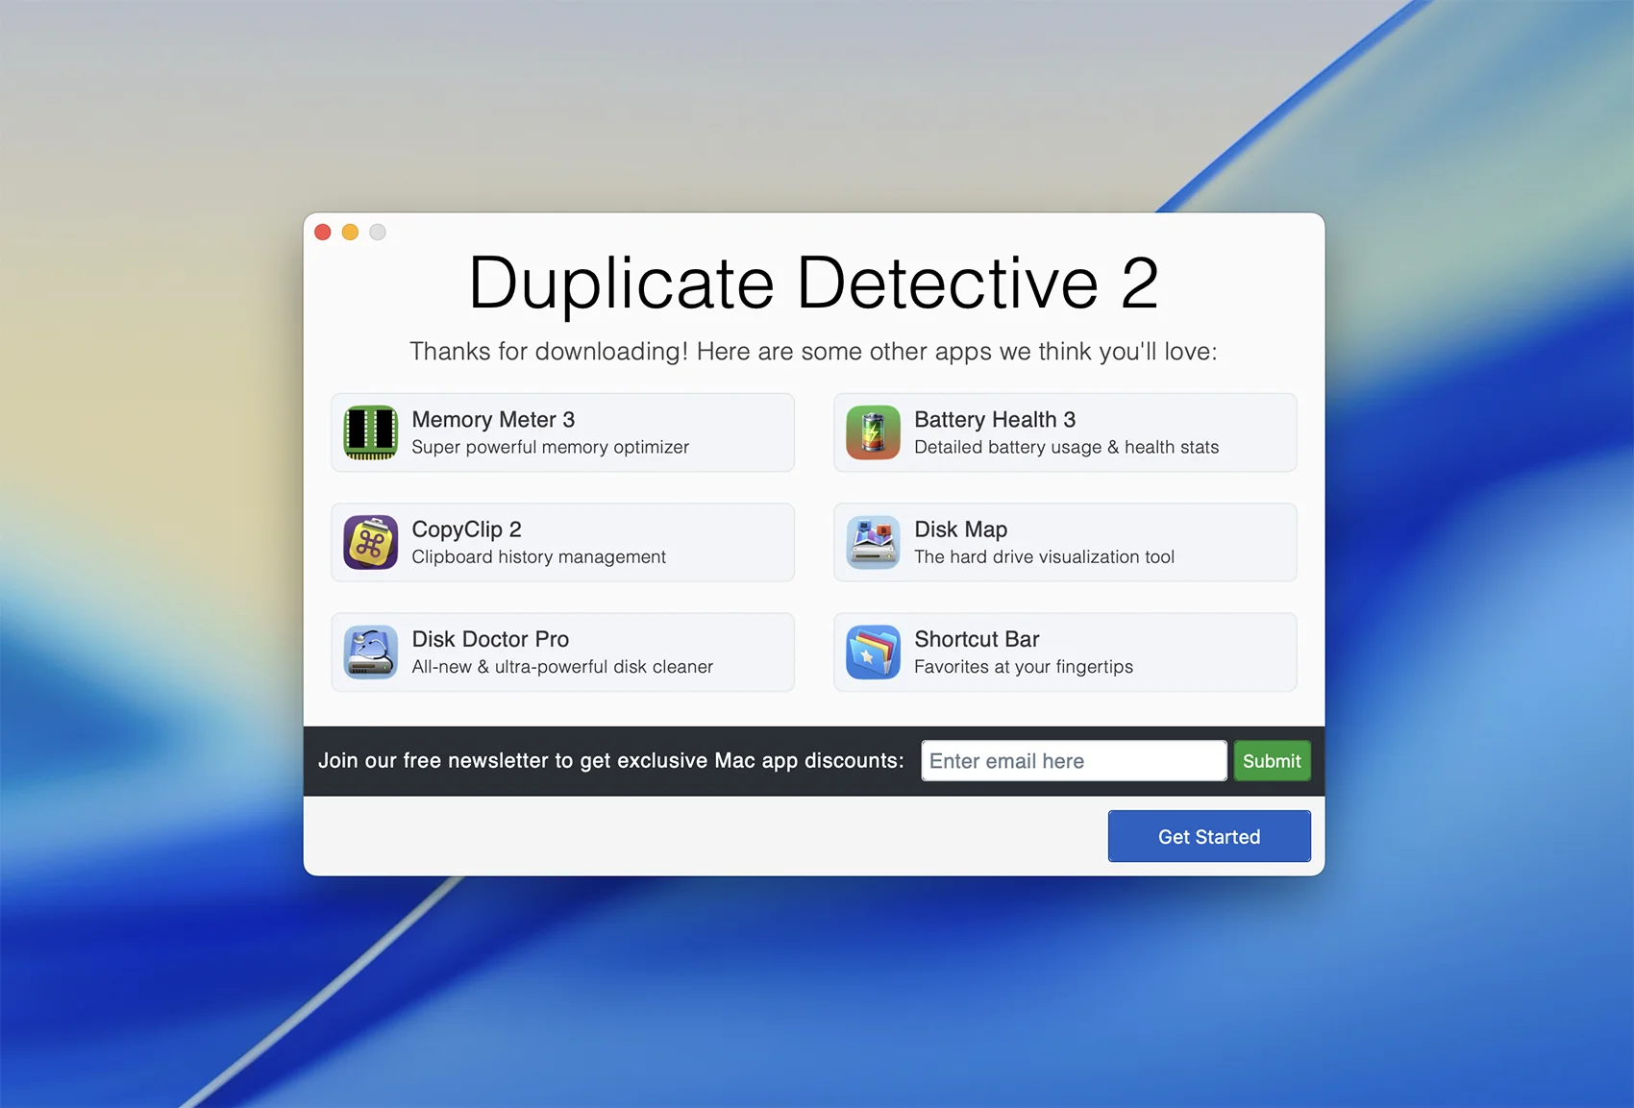The height and width of the screenshot is (1108, 1634).
Task: Click the Battery Health 3 battery icon
Action: [x=873, y=432]
